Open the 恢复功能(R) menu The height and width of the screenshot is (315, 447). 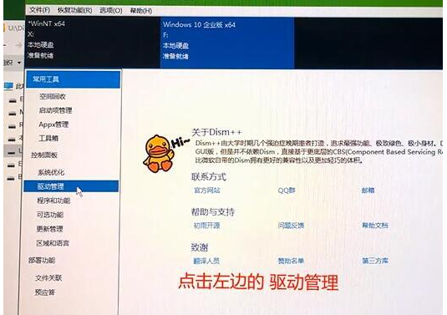tap(74, 10)
